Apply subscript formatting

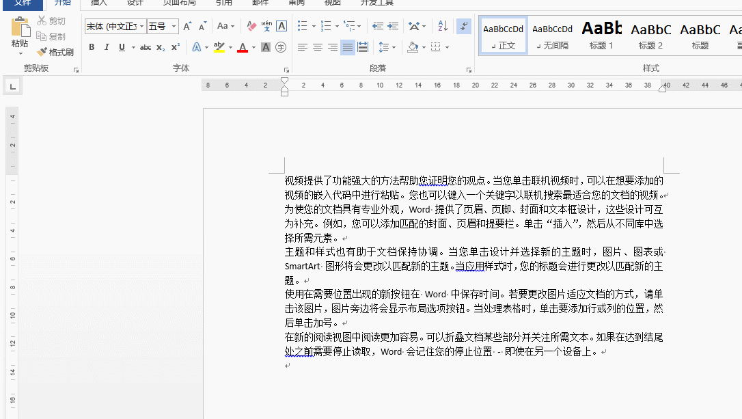(161, 48)
